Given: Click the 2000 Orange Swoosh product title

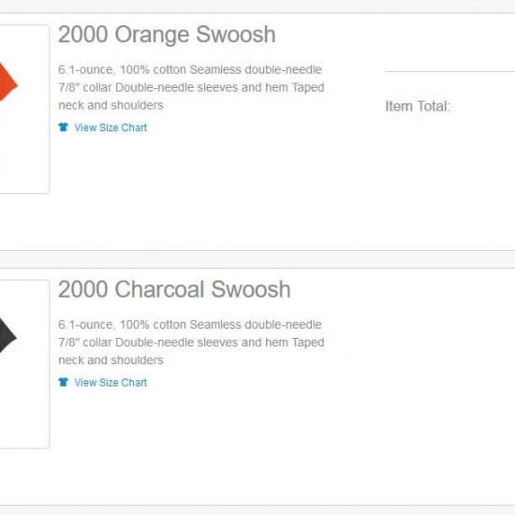Looking at the screenshot, I should tap(167, 35).
